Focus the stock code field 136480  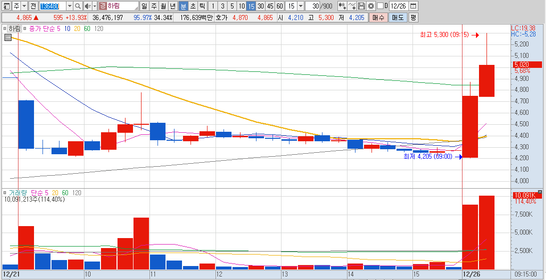point(52,6)
